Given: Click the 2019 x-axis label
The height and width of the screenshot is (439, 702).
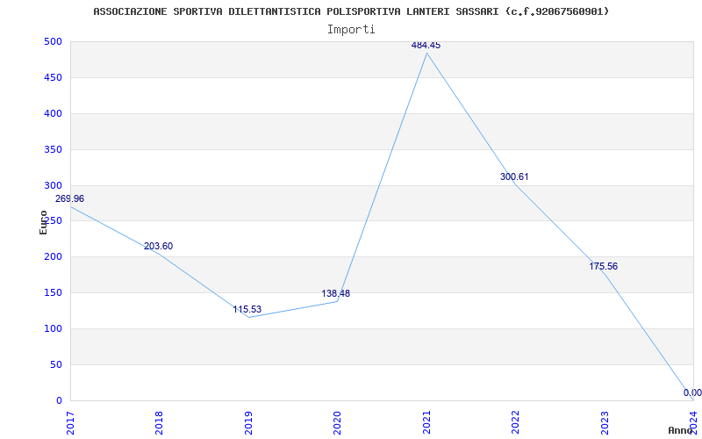Looking at the screenshot, I should pyautogui.click(x=248, y=422).
